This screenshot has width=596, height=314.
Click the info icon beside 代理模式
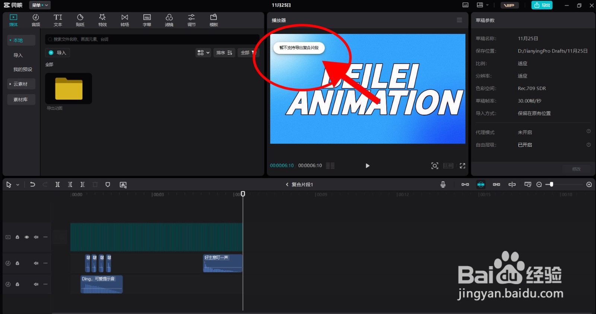pos(589,131)
